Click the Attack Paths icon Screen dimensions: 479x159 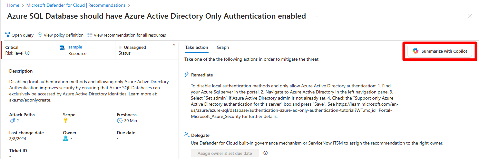coord(12,120)
